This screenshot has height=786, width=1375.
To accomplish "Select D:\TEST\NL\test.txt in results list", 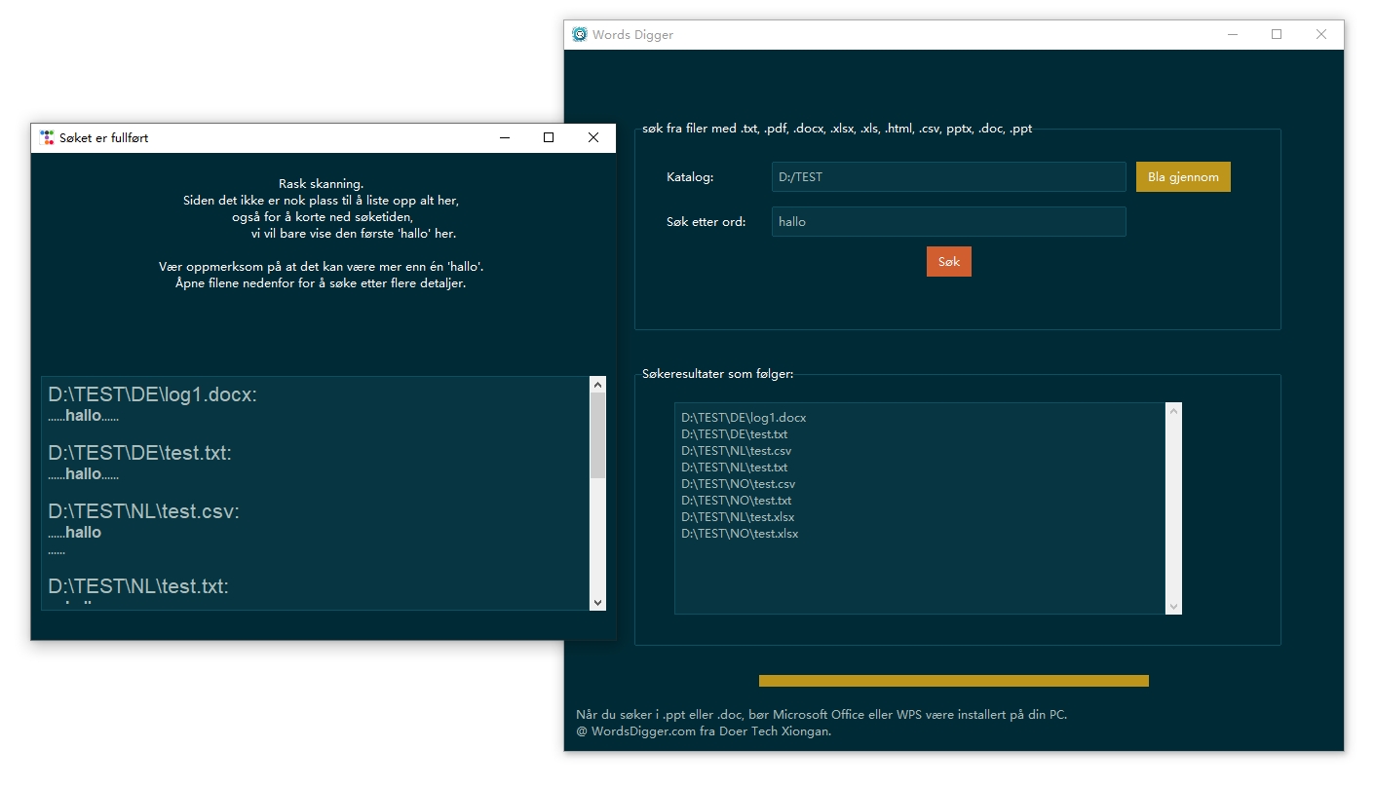I will (x=735, y=468).
